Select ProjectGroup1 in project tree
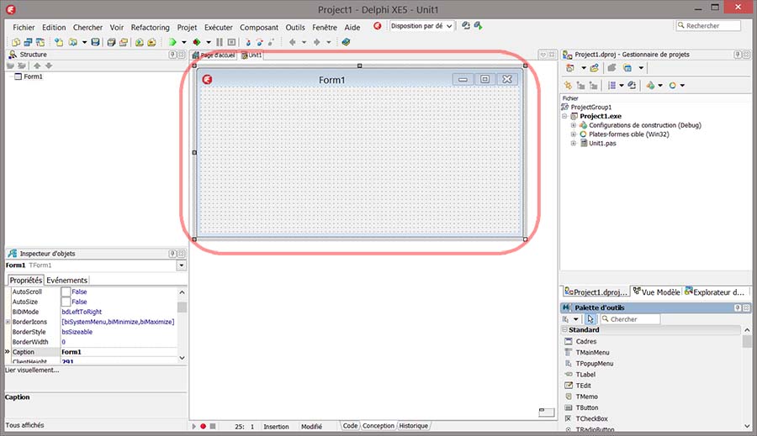Viewport: 757px width, 436px height. point(591,107)
